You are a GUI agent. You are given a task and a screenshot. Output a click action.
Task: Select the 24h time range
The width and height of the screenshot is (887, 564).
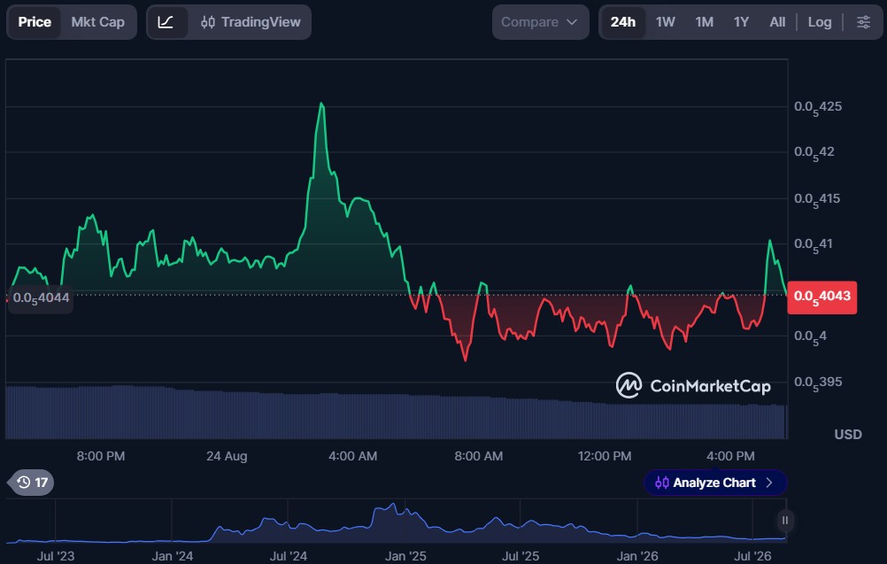click(623, 22)
